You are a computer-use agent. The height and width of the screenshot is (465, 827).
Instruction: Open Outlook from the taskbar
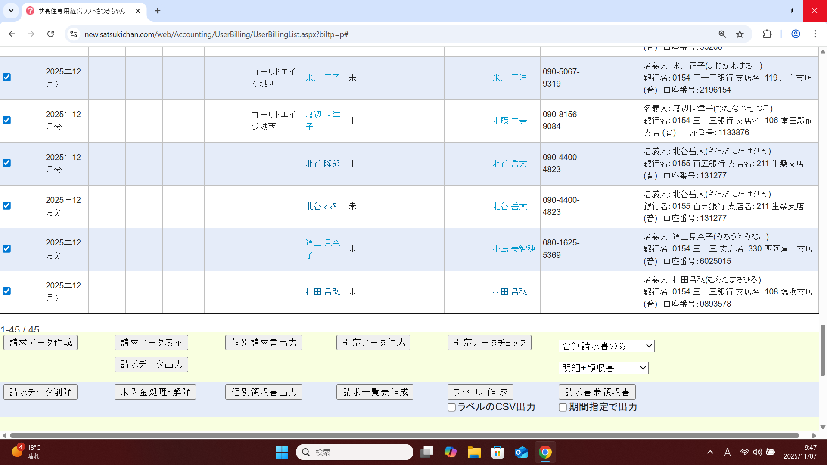521,452
